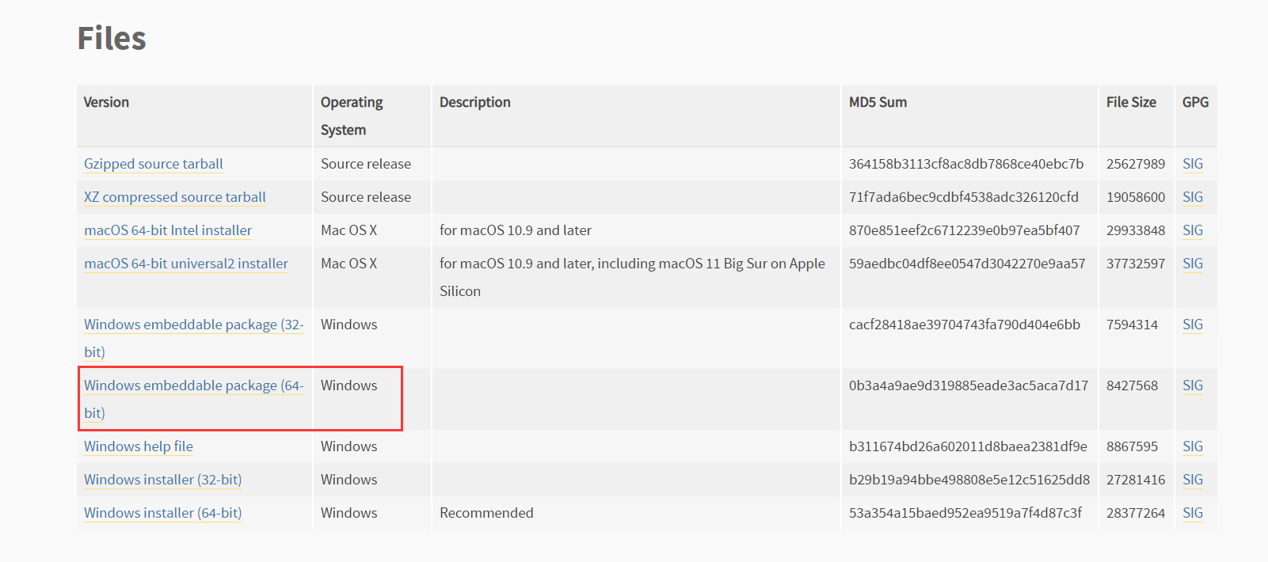Screen dimensions: 1268x562
Task: Click SIG for macOS universal2 installer
Action: coord(1192,264)
